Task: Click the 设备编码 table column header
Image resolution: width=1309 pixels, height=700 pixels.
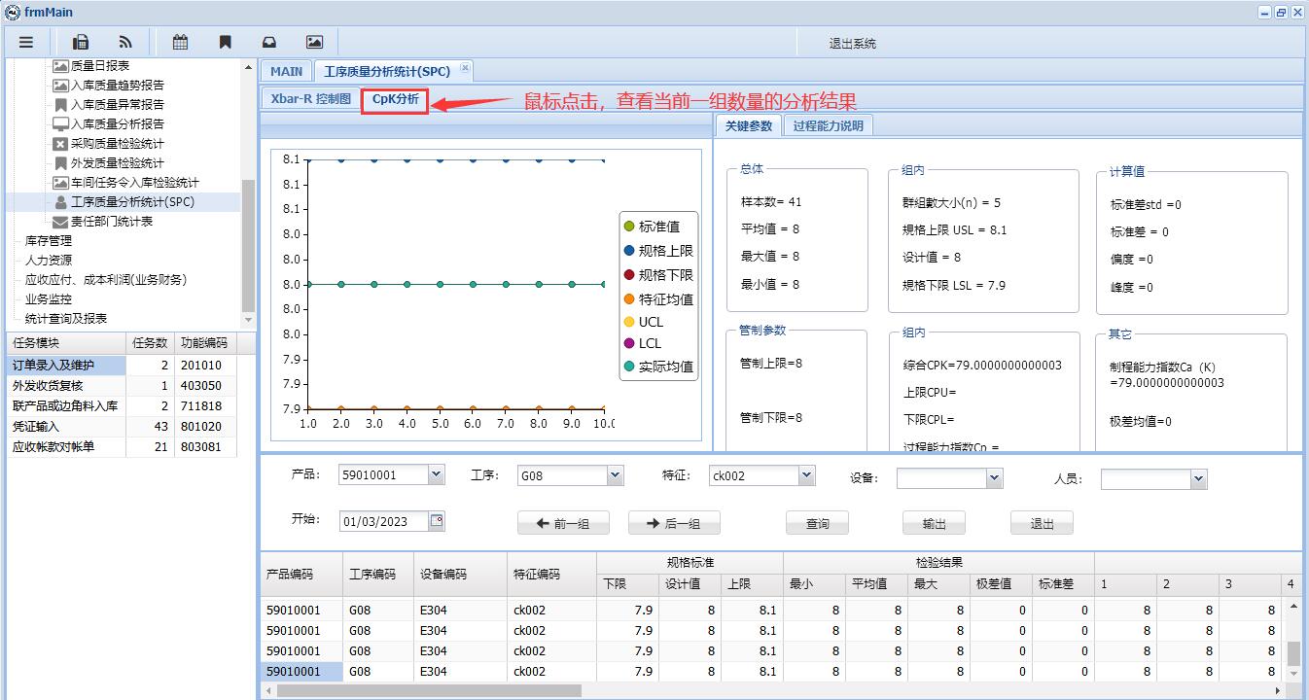Action: tap(461, 575)
